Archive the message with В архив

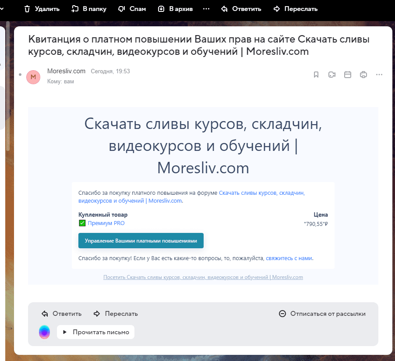pos(175,9)
